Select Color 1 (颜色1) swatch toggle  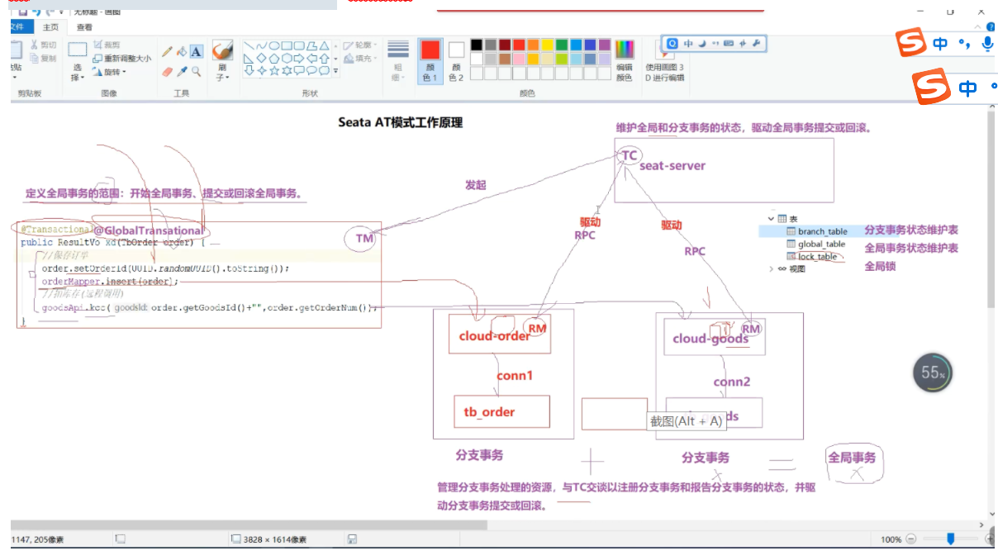click(x=430, y=59)
